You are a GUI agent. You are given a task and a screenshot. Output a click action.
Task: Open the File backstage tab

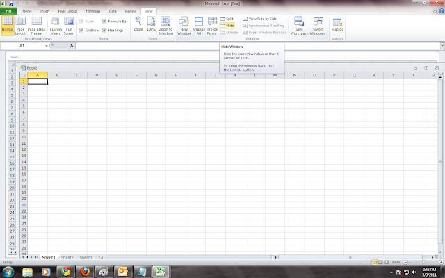tap(8, 11)
